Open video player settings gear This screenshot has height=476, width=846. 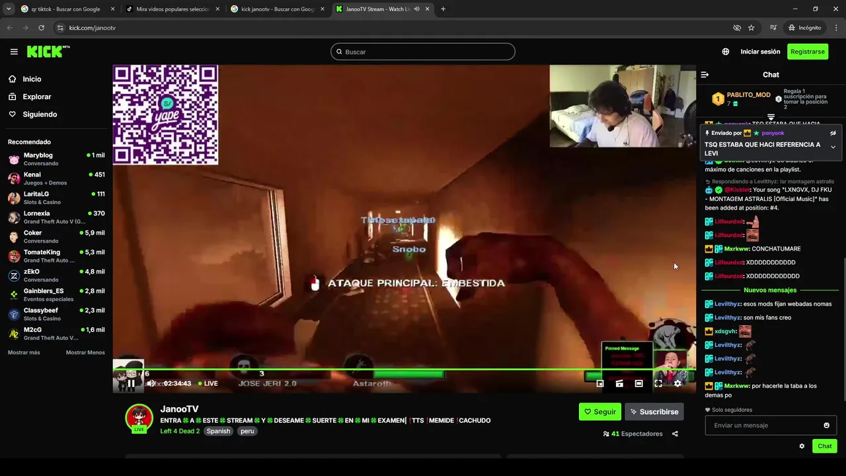(677, 383)
